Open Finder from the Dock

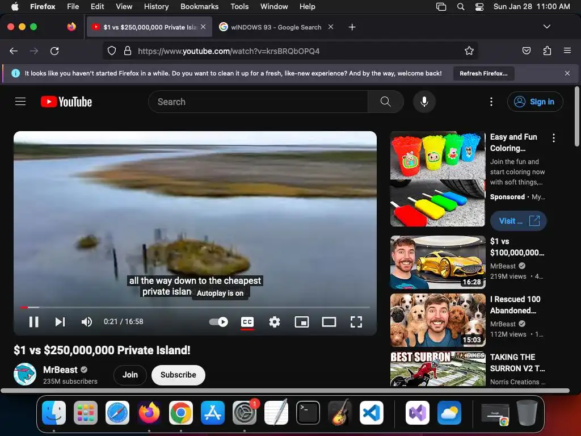tap(54, 412)
